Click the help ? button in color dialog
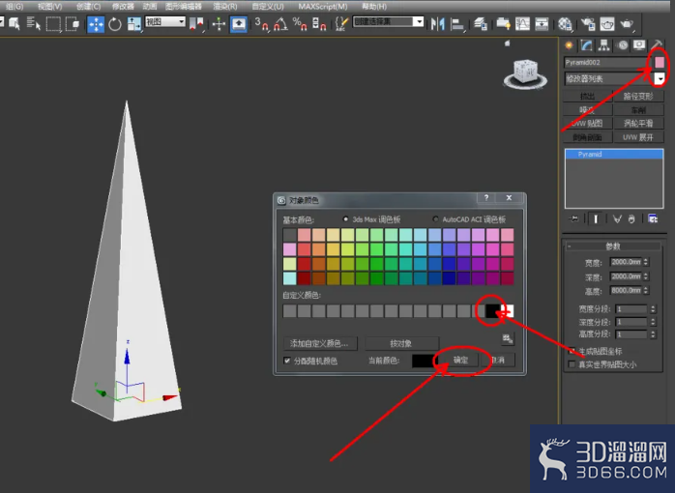The height and width of the screenshot is (493, 675). 486,198
